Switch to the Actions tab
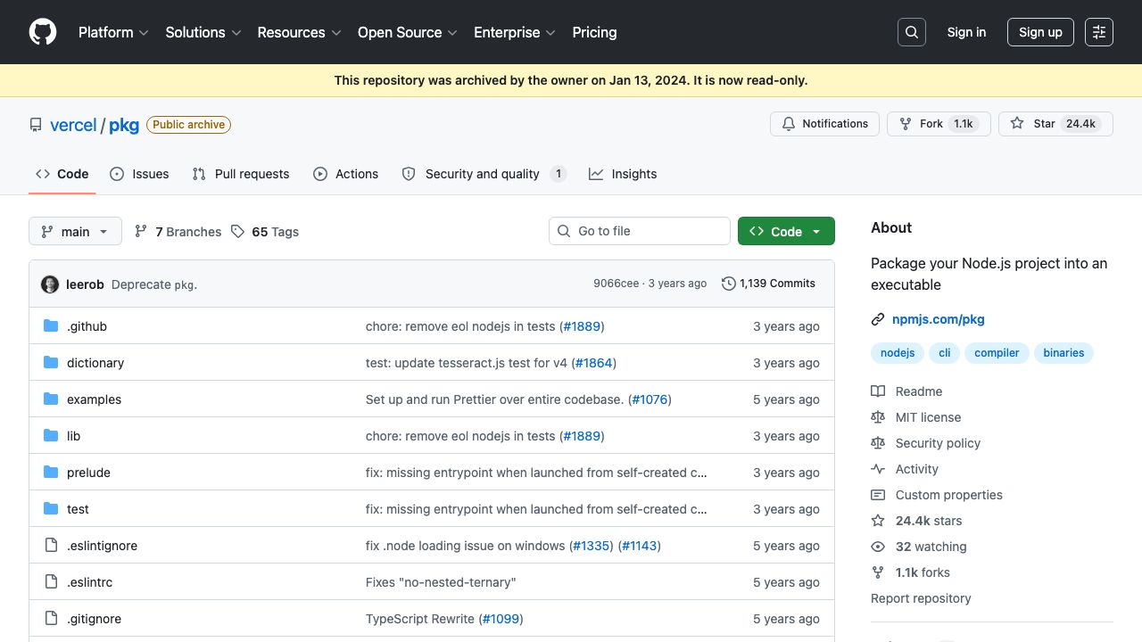This screenshot has width=1142, height=642. pos(346,174)
